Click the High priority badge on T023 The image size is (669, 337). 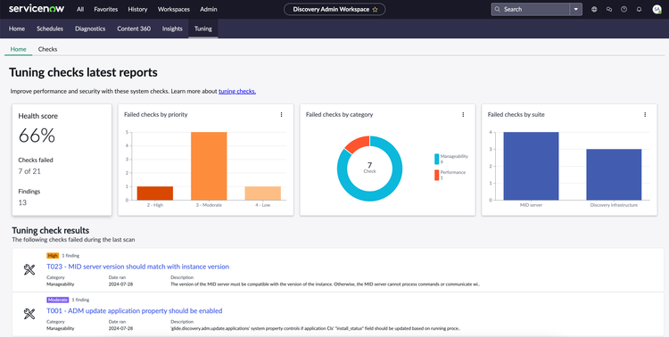[x=53, y=256]
